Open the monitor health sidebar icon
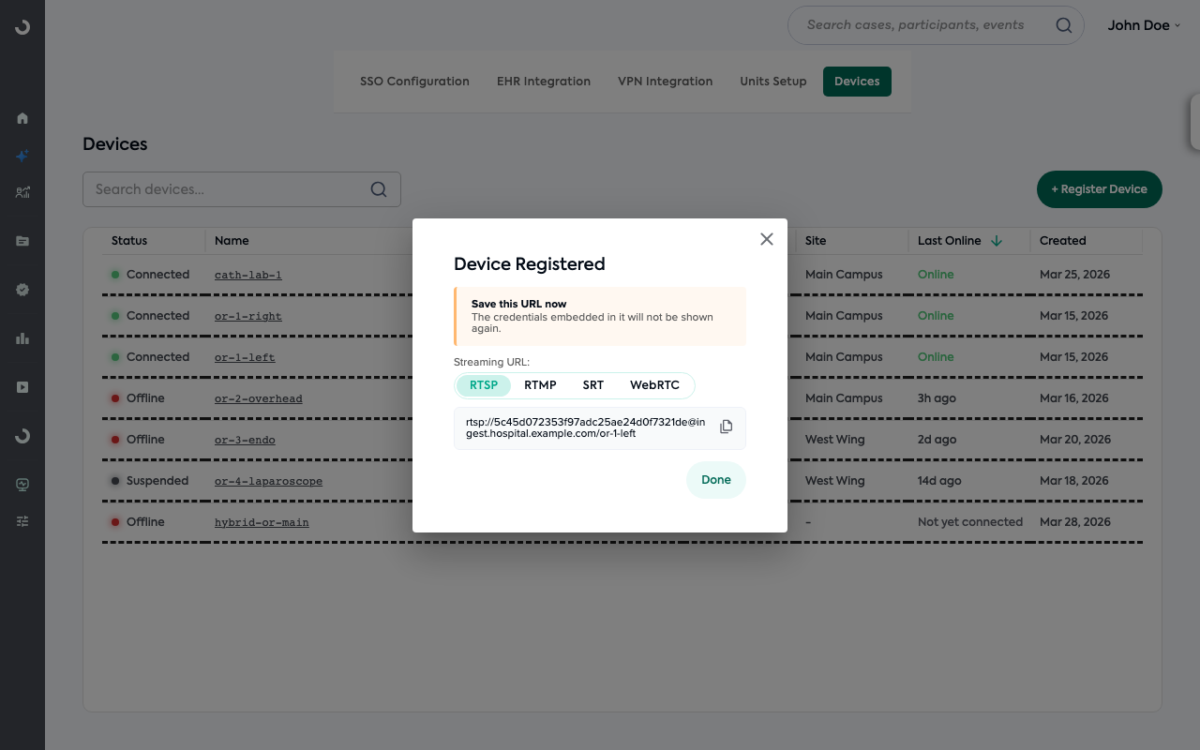 coord(22,484)
